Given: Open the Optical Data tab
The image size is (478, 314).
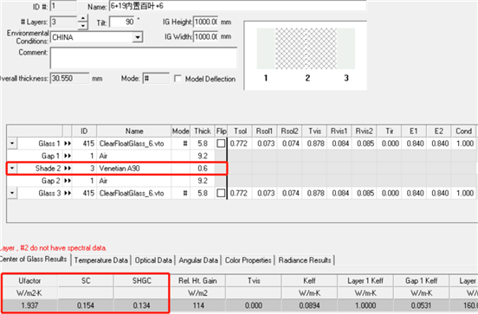Looking at the screenshot, I should point(153,260).
